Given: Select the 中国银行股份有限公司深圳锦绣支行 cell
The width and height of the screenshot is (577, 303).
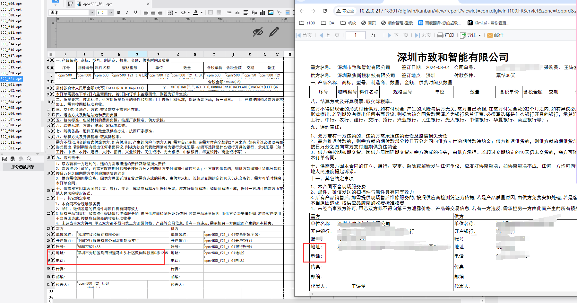Looking at the screenshot, I should tap(123, 241).
